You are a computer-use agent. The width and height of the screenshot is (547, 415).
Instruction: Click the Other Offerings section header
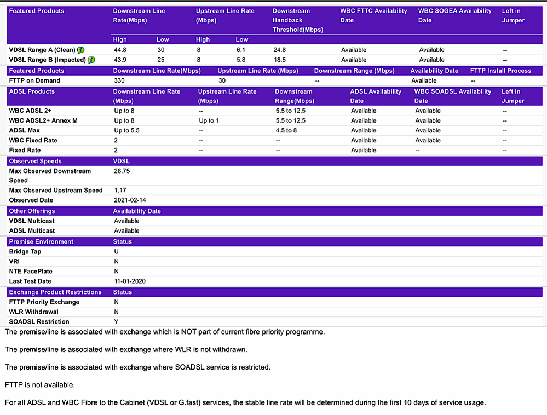32,211
